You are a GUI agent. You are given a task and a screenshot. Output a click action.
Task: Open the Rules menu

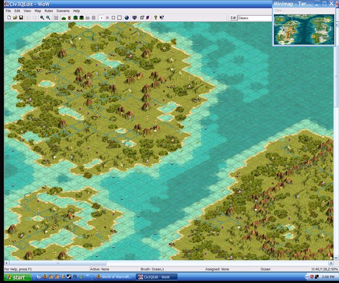48,11
